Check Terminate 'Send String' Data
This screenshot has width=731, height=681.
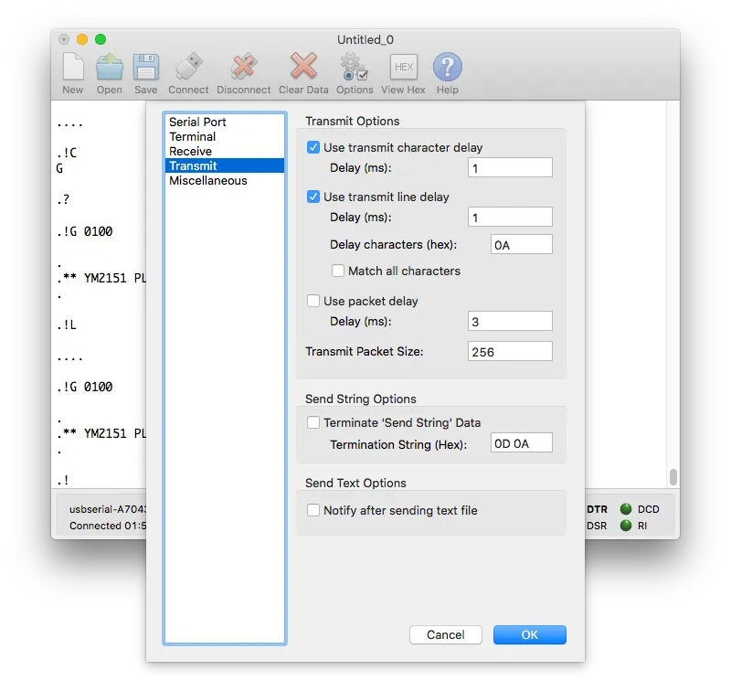[313, 422]
